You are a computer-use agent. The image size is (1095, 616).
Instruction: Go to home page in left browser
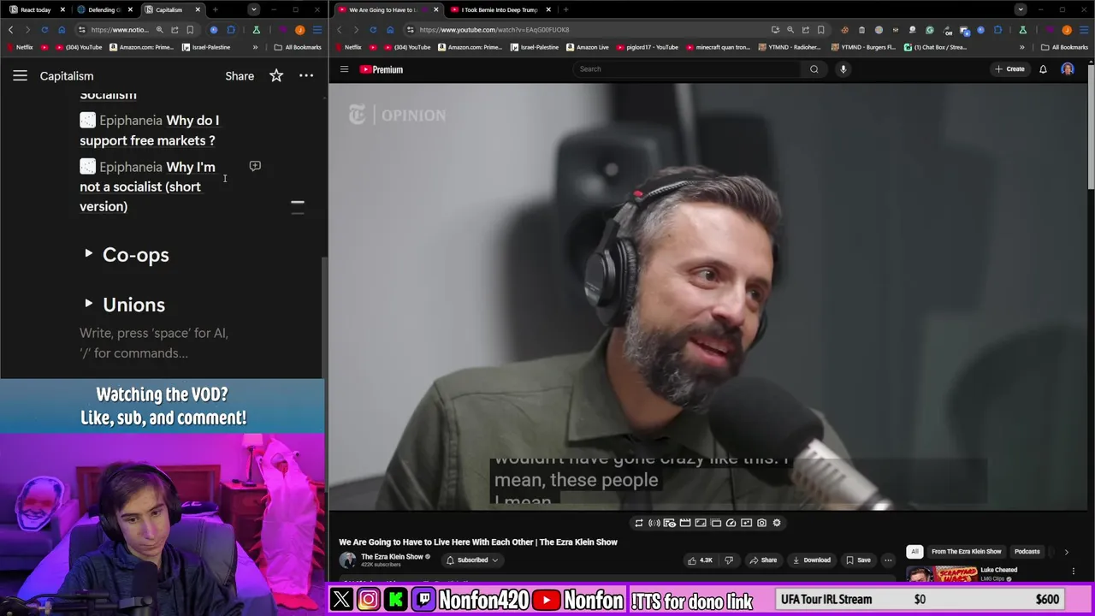(61, 30)
